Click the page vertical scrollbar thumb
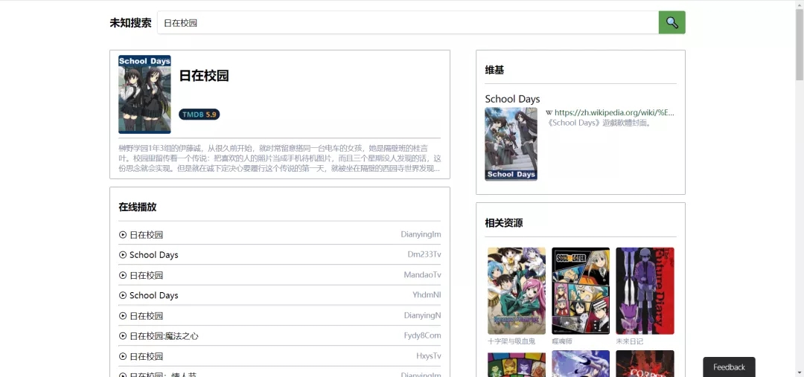 click(x=800, y=44)
